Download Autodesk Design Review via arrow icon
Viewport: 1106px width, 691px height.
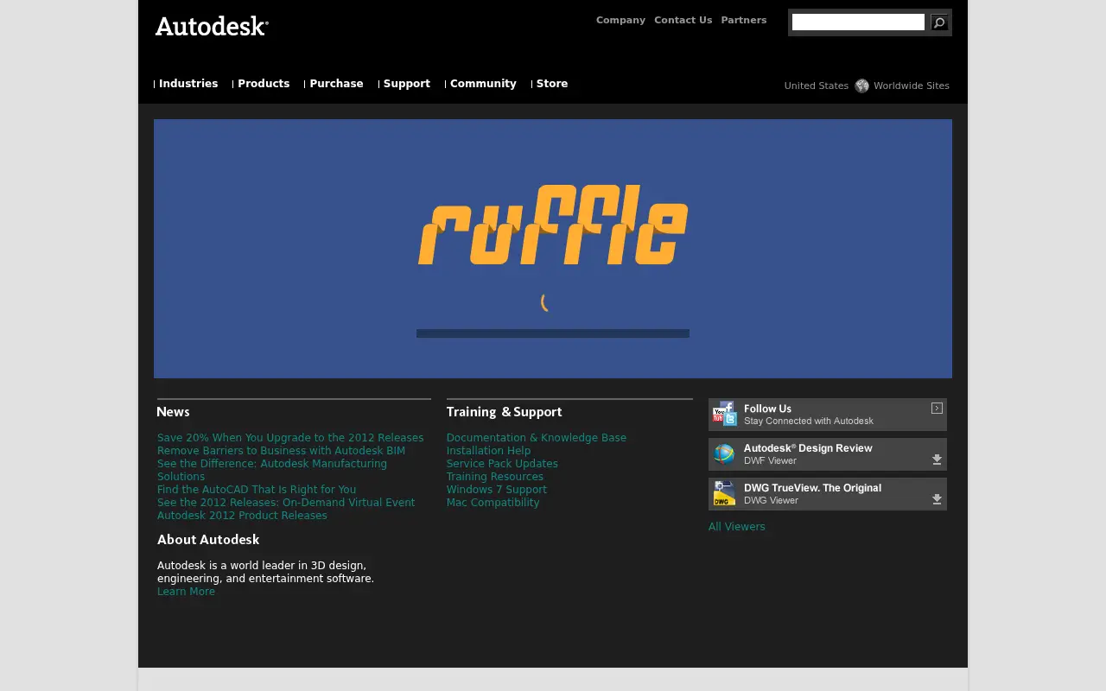coord(937,460)
